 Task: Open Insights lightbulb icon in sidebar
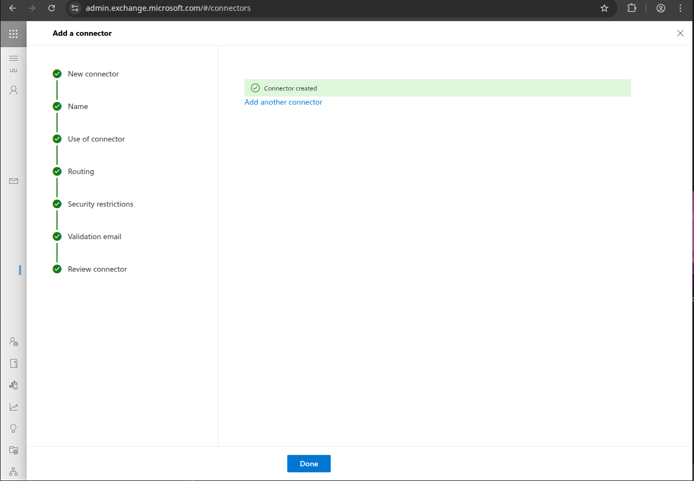coord(14,428)
